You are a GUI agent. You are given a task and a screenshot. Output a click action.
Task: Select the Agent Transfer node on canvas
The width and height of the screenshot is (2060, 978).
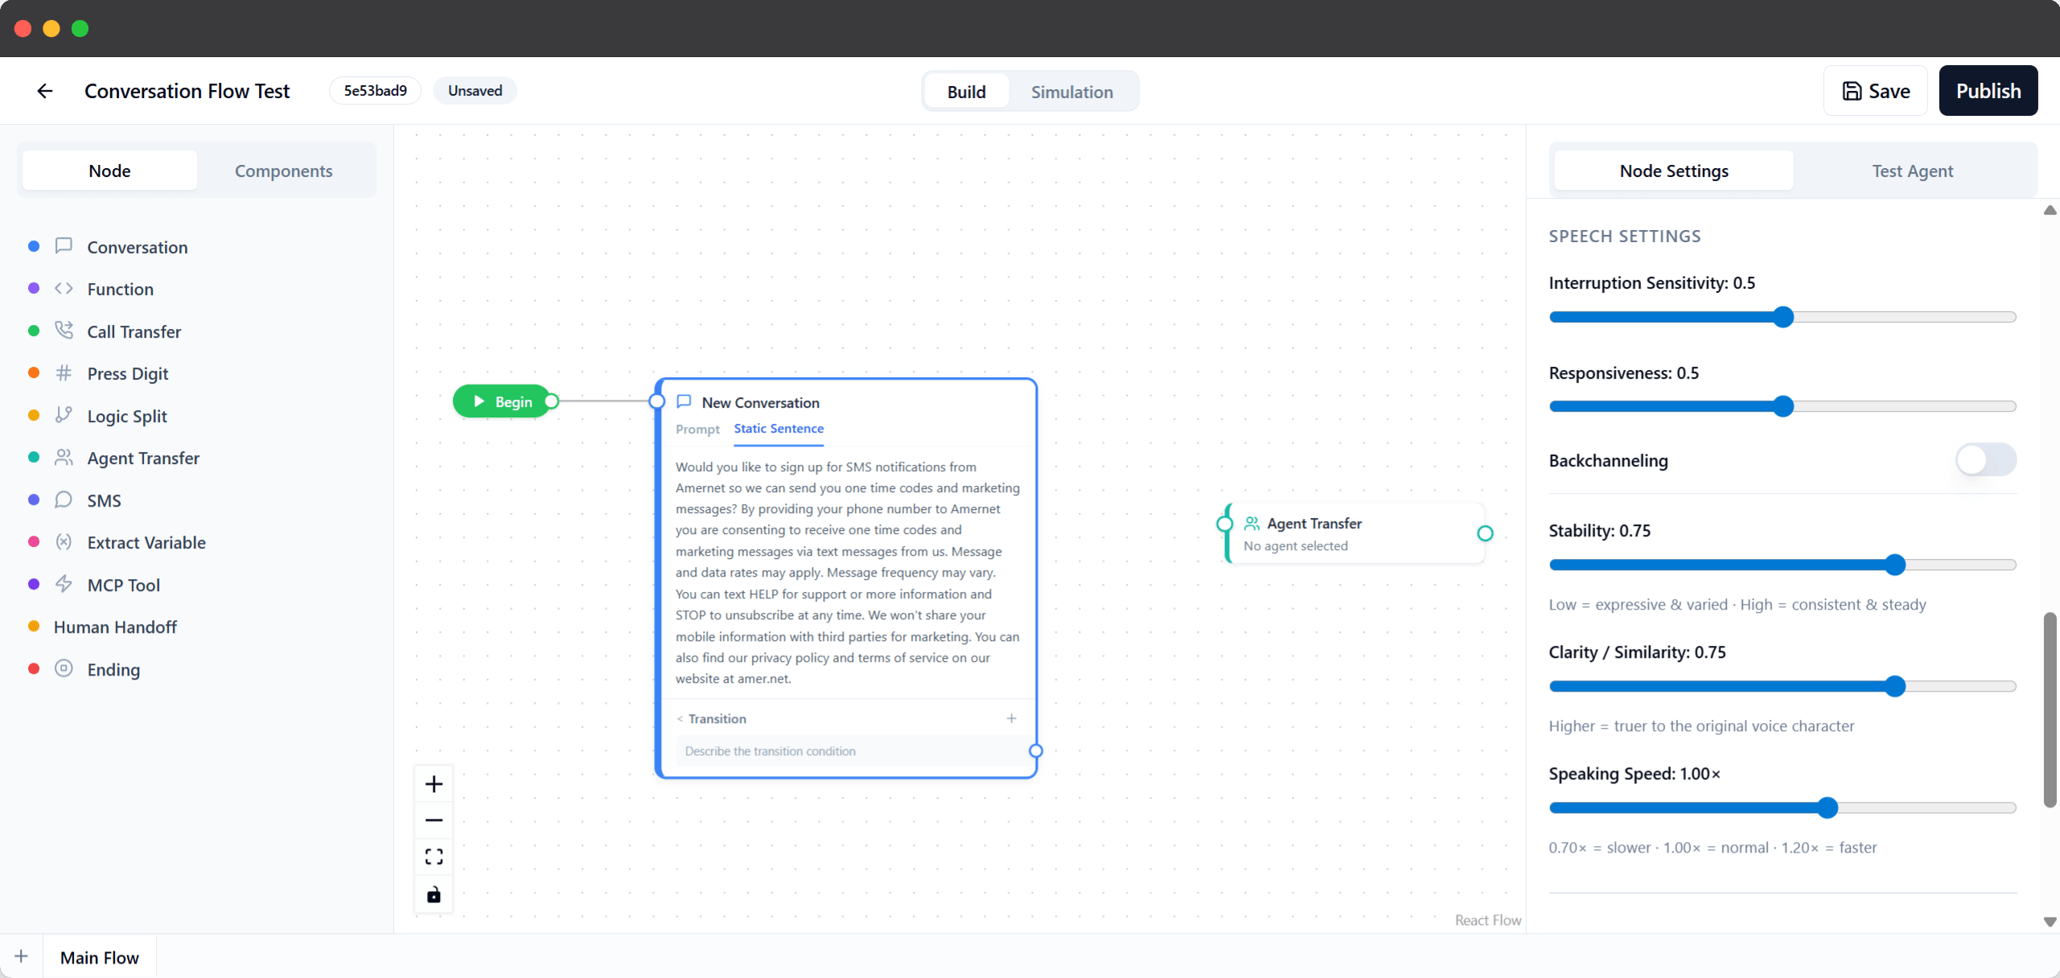click(1355, 533)
